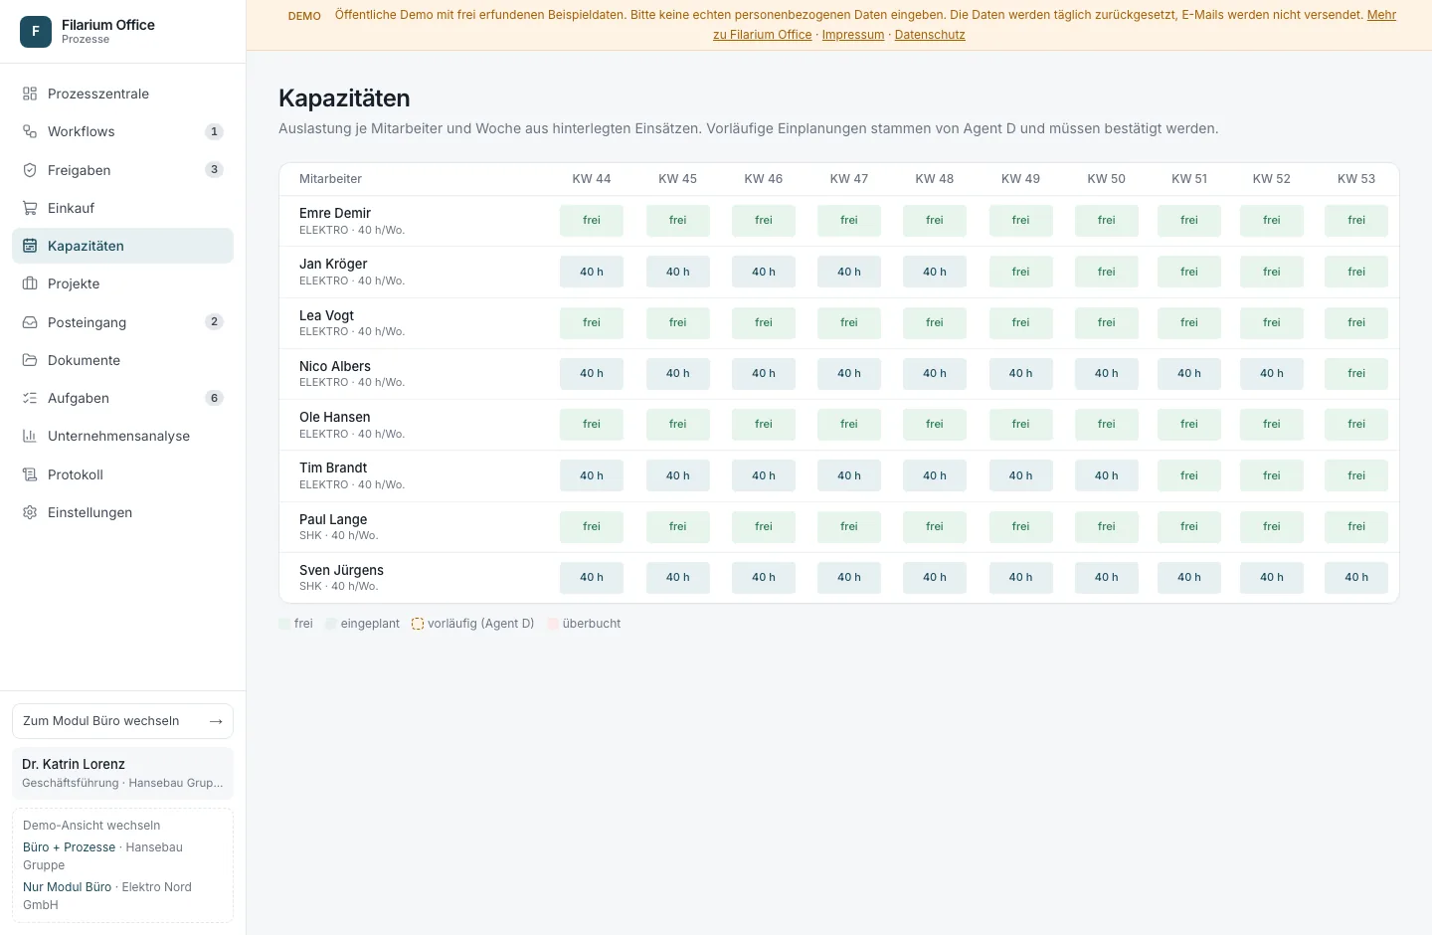The height and width of the screenshot is (935, 1432).
Task: Click employee name Paul Lange
Action: point(333,519)
